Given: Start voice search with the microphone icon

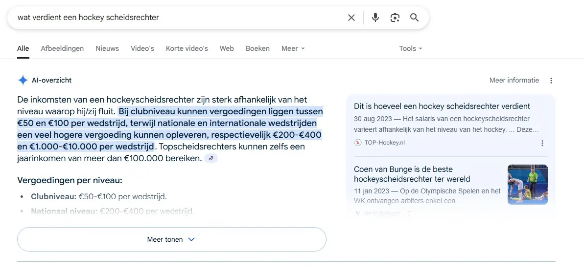Looking at the screenshot, I should [375, 18].
